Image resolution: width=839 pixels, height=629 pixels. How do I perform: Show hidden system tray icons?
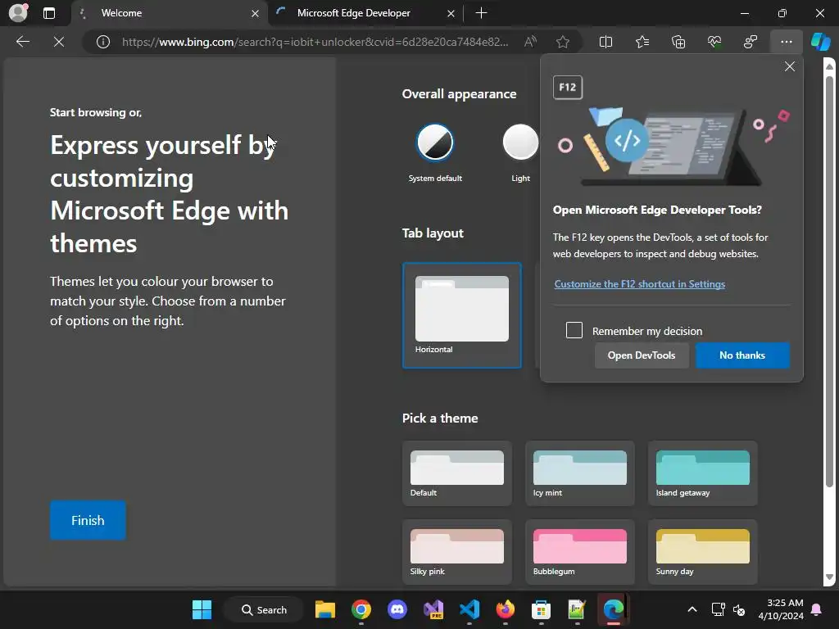pos(692,609)
